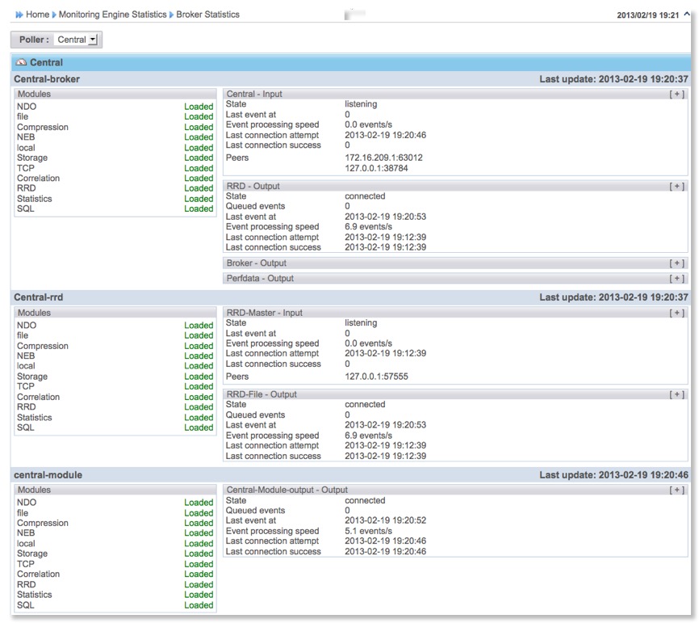Expand the Central-Module-output - Output panel
This screenshot has height=623, width=699.
click(677, 490)
